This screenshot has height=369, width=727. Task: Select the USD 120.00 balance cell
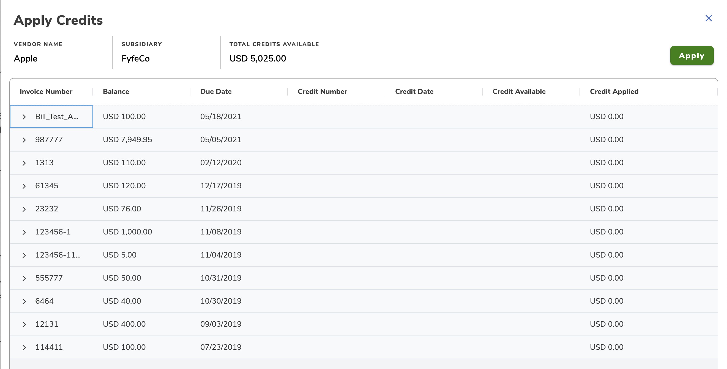[x=124, y=186]
